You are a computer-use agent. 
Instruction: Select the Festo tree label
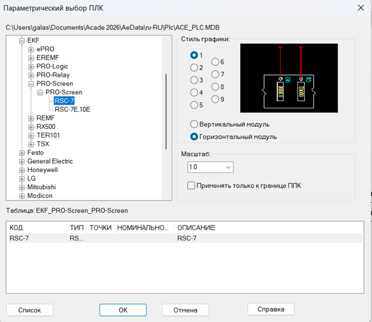point(35,152)
